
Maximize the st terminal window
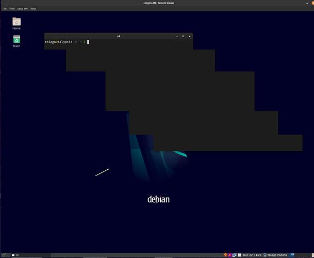click(183, 36)
